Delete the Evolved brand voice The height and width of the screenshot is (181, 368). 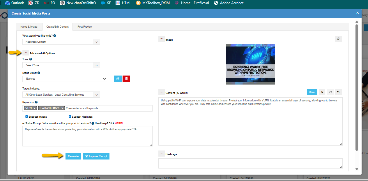coord(126,78)
